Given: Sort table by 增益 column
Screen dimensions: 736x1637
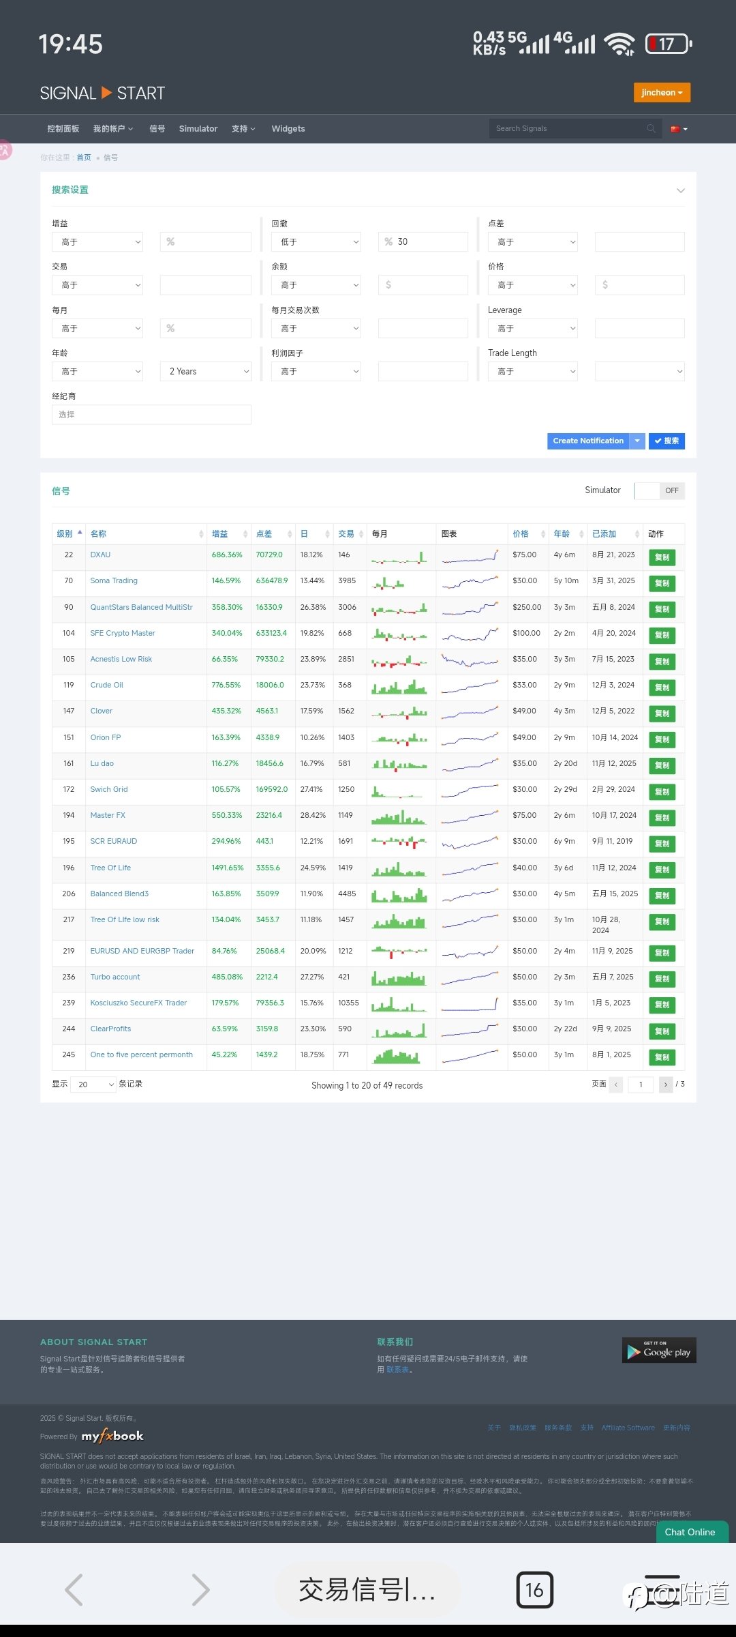Looking at the screenshot, I should tap(229, 533).
